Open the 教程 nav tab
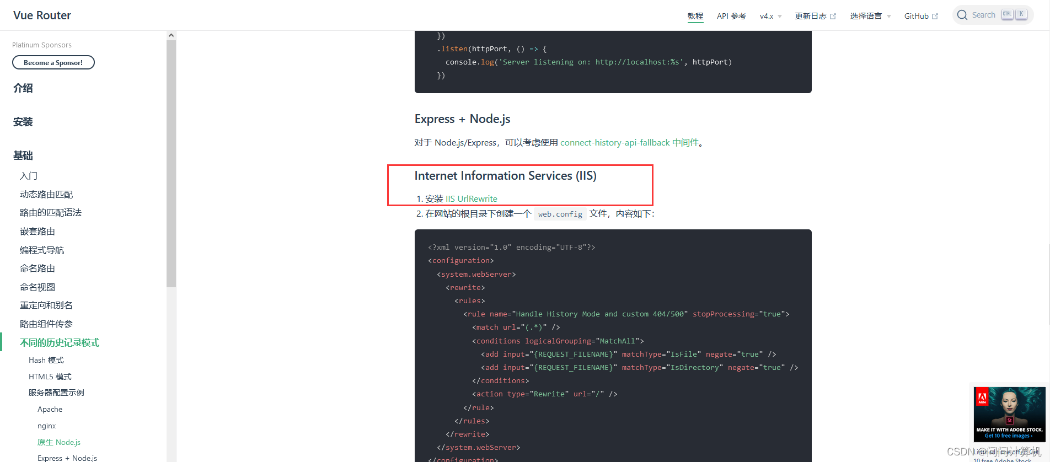 pos(695,16)
